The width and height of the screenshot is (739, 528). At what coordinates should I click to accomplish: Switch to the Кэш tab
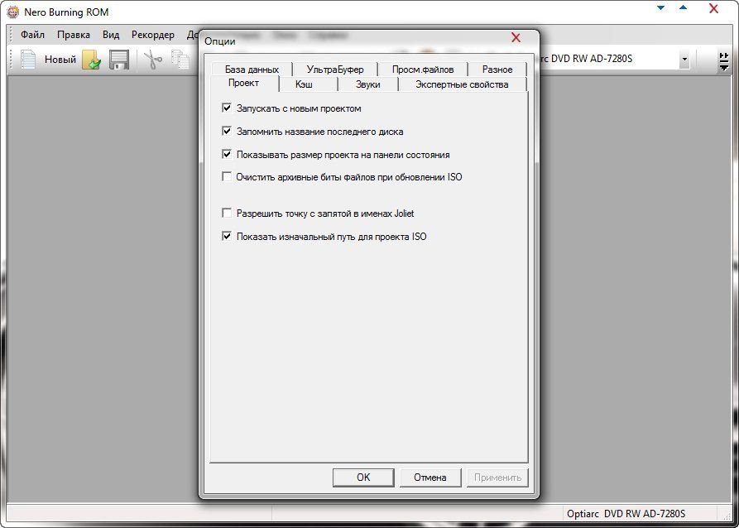(304, 84)
